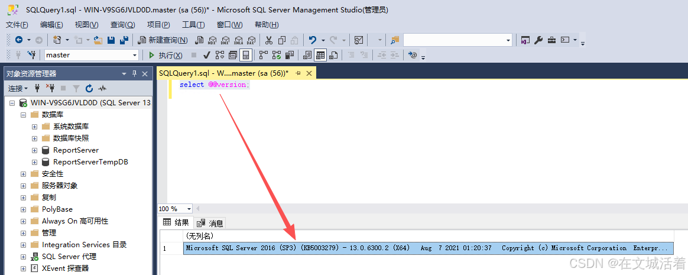Click the wrench properties icon
The width and height of the screenshot is (688, 275).
pos(538,40)
